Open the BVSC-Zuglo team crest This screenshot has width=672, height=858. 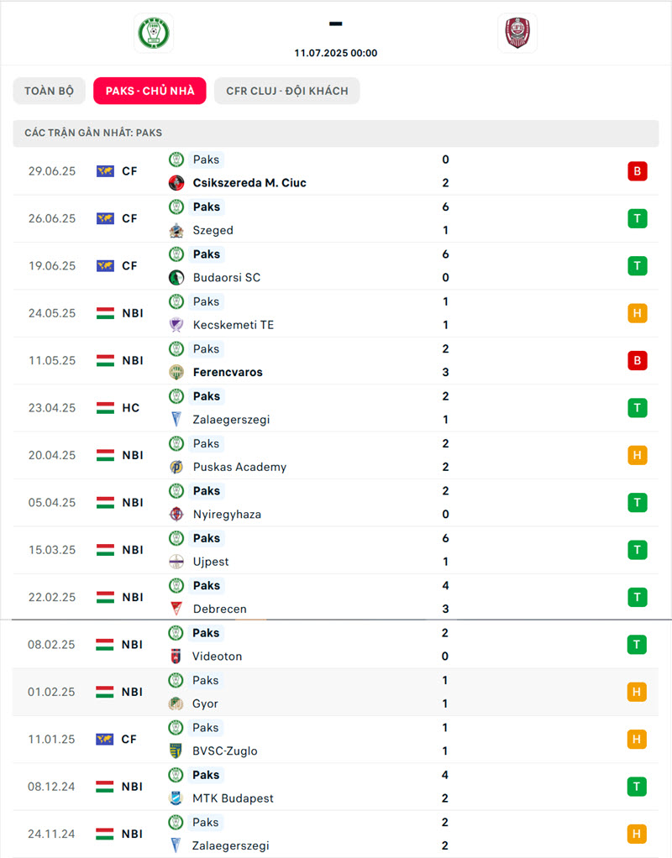(176, 751)
